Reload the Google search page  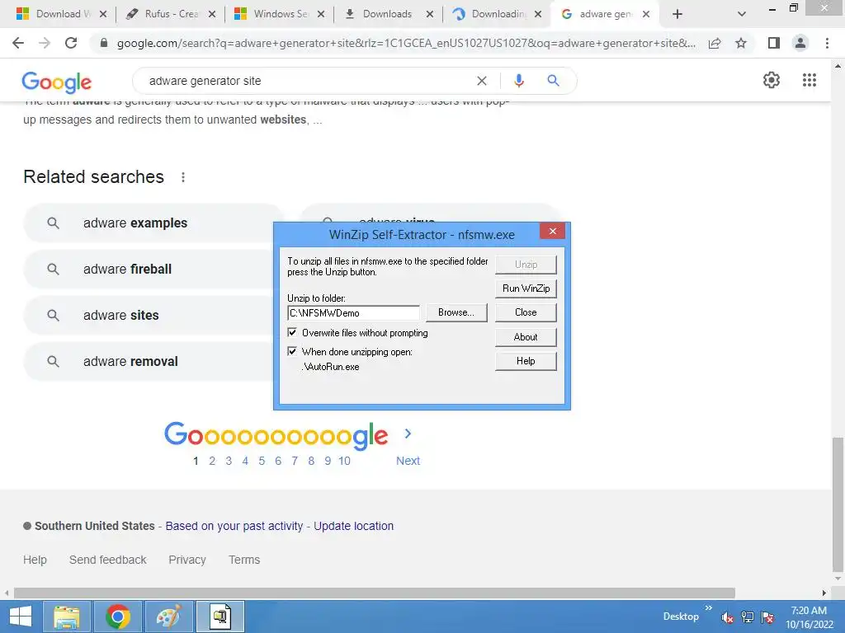(71, 43)
